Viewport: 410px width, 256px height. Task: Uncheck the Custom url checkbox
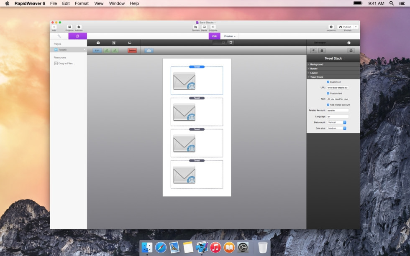pyautogui.click(x=328, y=82)
